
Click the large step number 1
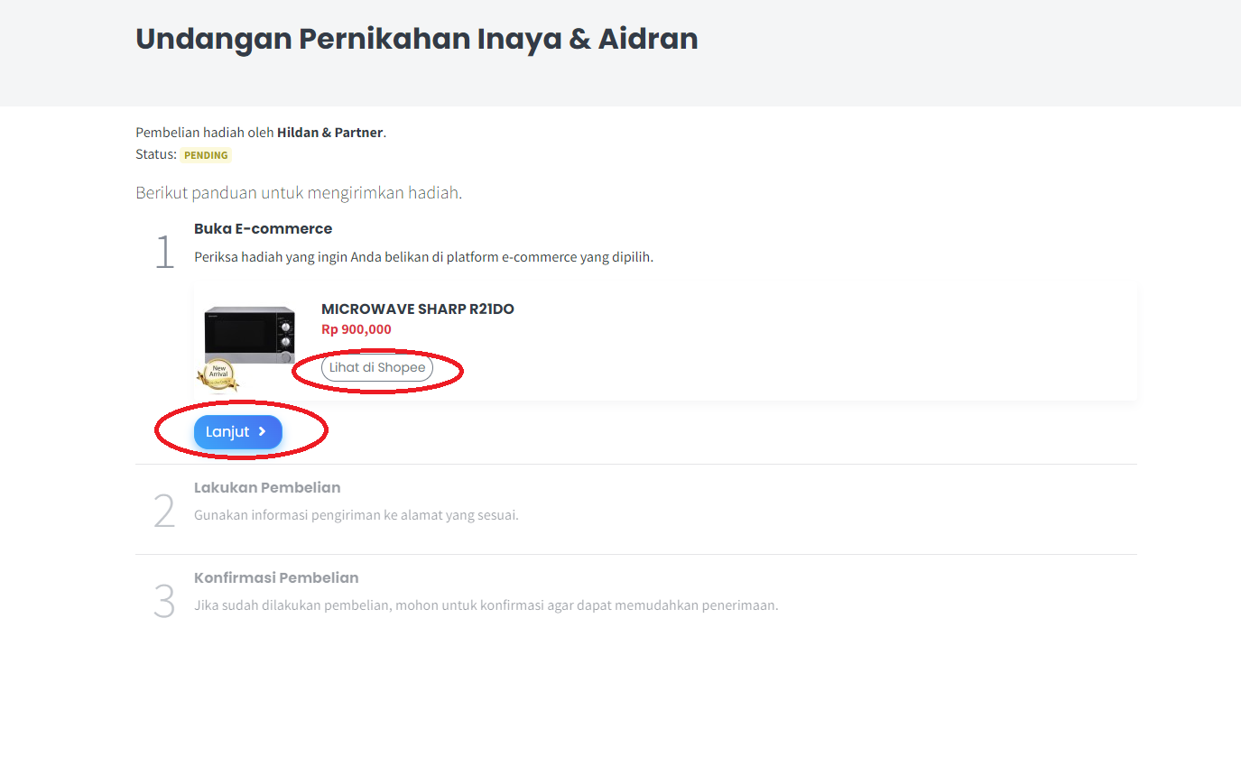pyautogui.click(x=164, y=252)
